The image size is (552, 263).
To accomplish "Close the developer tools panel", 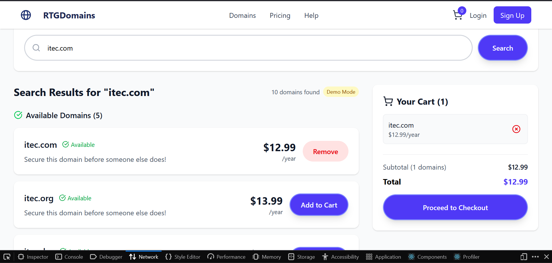I will pyautogui.click(x=547, y=257).
